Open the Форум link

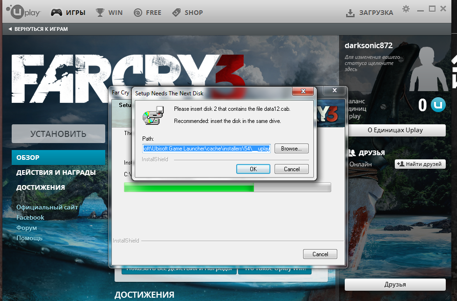[x=27, y=228]
